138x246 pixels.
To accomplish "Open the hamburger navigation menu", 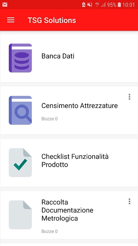I will (x=11, y=20).
